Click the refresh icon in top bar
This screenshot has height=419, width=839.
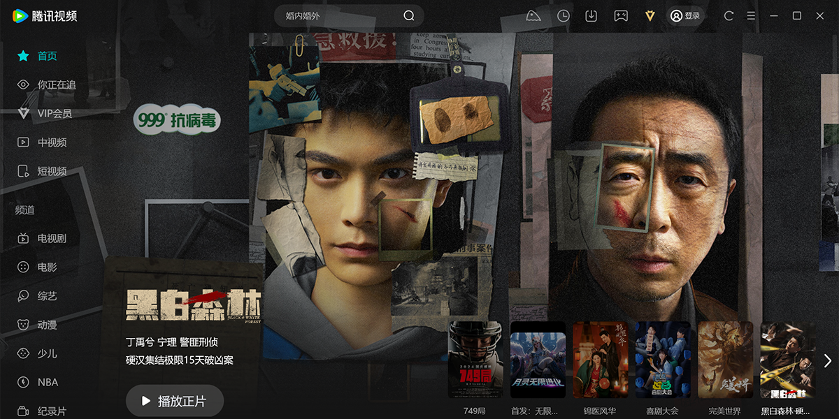coord(729,15)
